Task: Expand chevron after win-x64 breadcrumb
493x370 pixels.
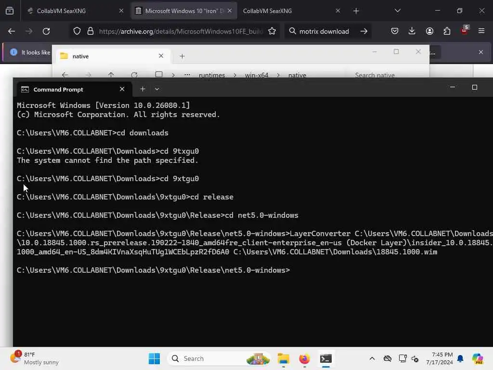Action: (278, 75)
